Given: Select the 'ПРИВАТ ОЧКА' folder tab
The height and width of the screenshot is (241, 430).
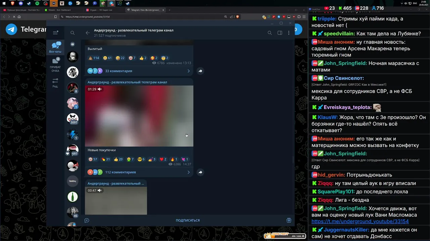Looking at the screenshot, I should pyautogui.click(x=55, y=65).
